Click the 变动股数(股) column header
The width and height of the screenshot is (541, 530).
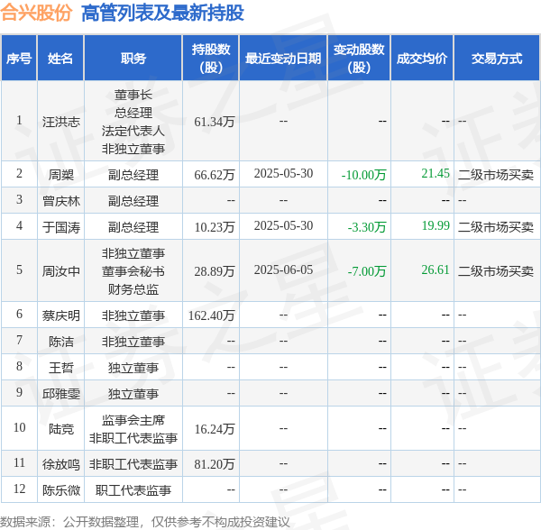(359, 59)
